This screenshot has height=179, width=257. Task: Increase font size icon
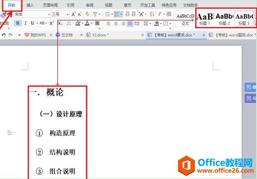(x=73, y=15)
